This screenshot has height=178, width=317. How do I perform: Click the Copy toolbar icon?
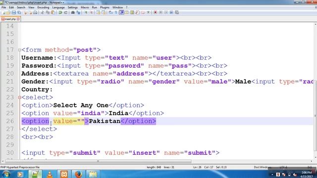pyautogui.click(x=48, y=12)
